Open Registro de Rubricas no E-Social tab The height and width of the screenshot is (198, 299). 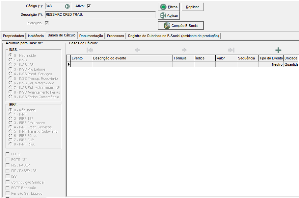click(x=174, y=36)
